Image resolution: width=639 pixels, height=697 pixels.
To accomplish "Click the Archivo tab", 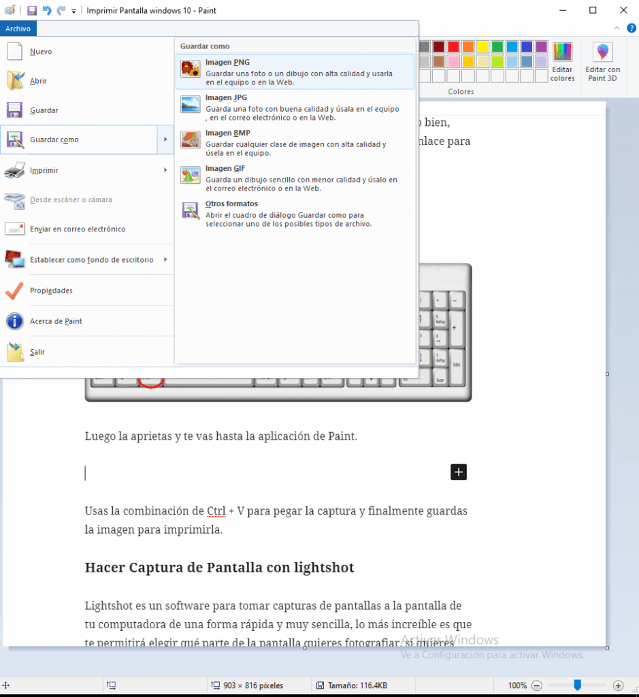I will pyautogui.click(x=18, y=29).
